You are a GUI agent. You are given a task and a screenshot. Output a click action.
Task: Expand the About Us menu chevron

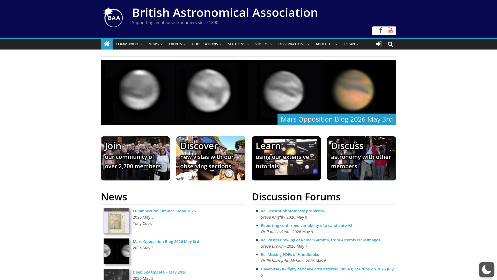pos(336,44)
